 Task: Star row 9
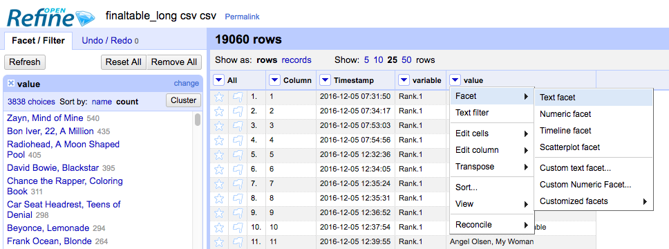tap(219, 213)
